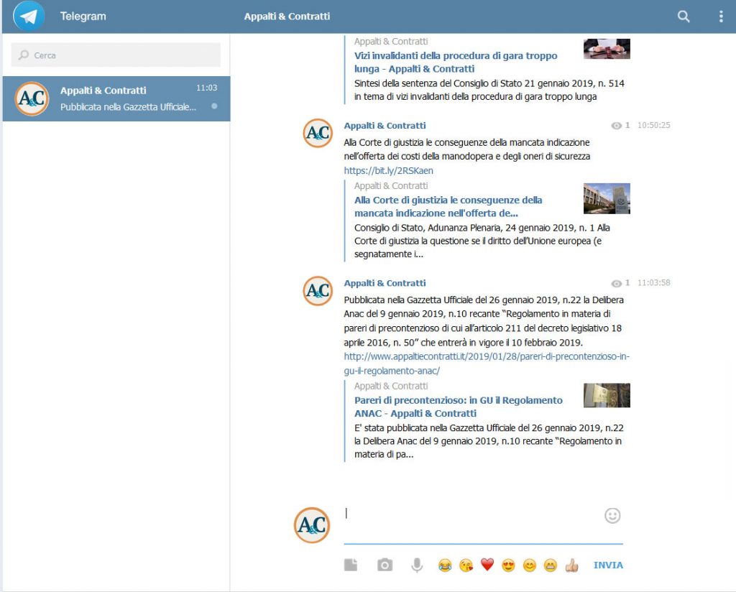The image size is (736, 592).
Task: Open search with the magnifier icon in header
Action: (684, 17)
